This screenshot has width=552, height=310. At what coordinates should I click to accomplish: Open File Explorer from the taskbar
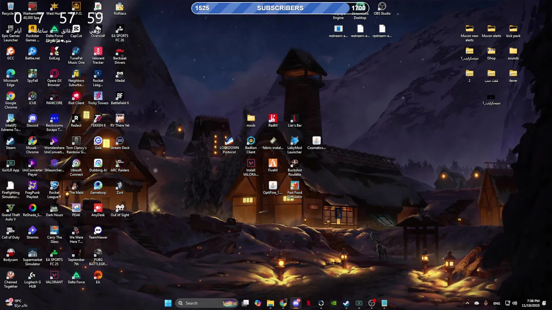[270, 303]
